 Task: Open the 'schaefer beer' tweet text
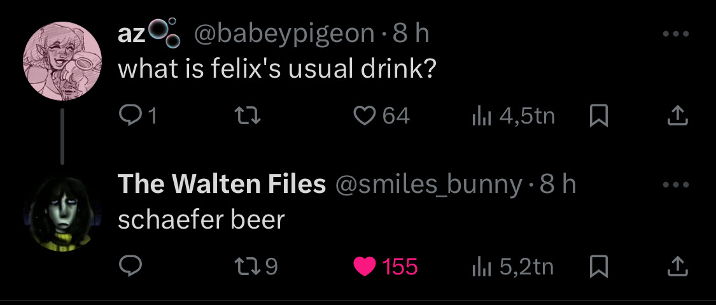coord(201,220)
